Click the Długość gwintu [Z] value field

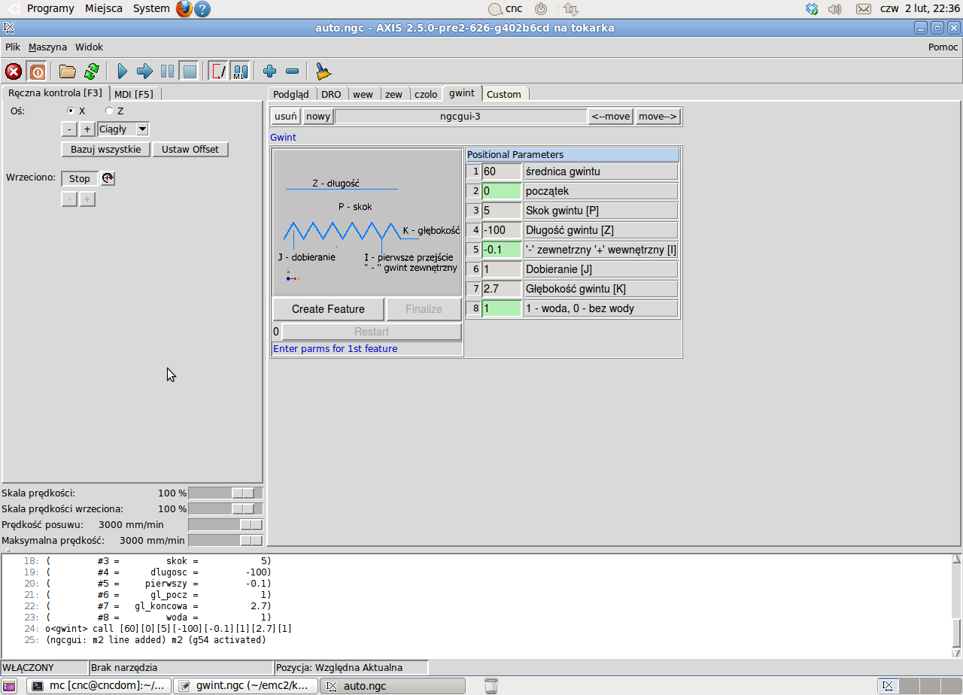(x=501, y=230)
